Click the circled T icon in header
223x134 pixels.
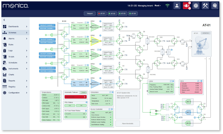pos(196,6)
